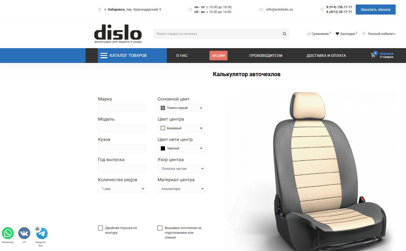Click the dislo logo
The height and width of the screenshot is (251, 406).
118,34
